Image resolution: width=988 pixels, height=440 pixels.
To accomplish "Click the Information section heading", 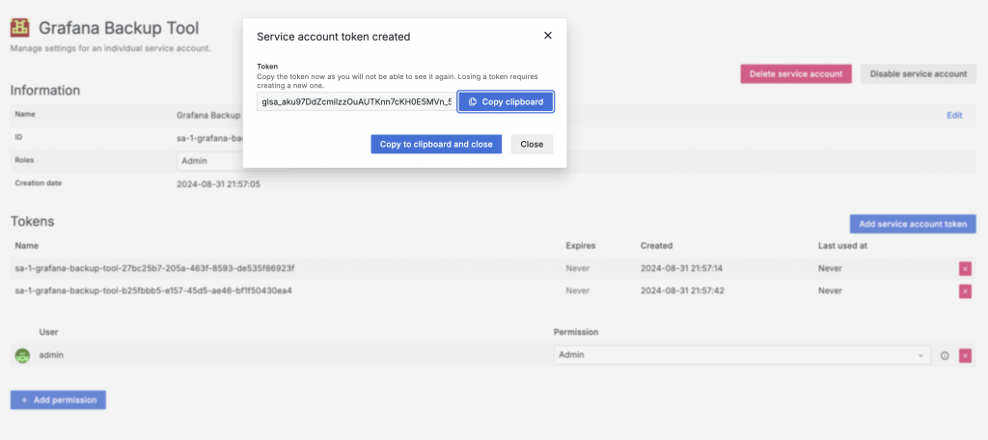I will pyautogui.click(x=45, y=90).
